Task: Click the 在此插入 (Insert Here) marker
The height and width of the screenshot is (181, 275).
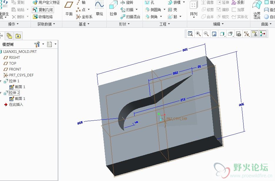Action: click(14, 105)
